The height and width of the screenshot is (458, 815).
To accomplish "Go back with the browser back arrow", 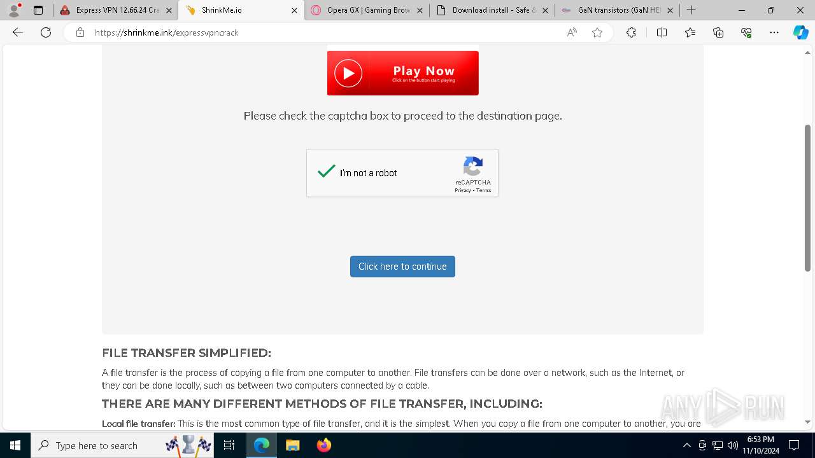I will pos(18,32).
